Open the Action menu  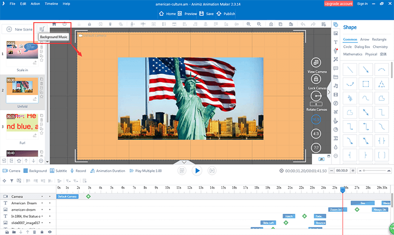click(35, 4)
